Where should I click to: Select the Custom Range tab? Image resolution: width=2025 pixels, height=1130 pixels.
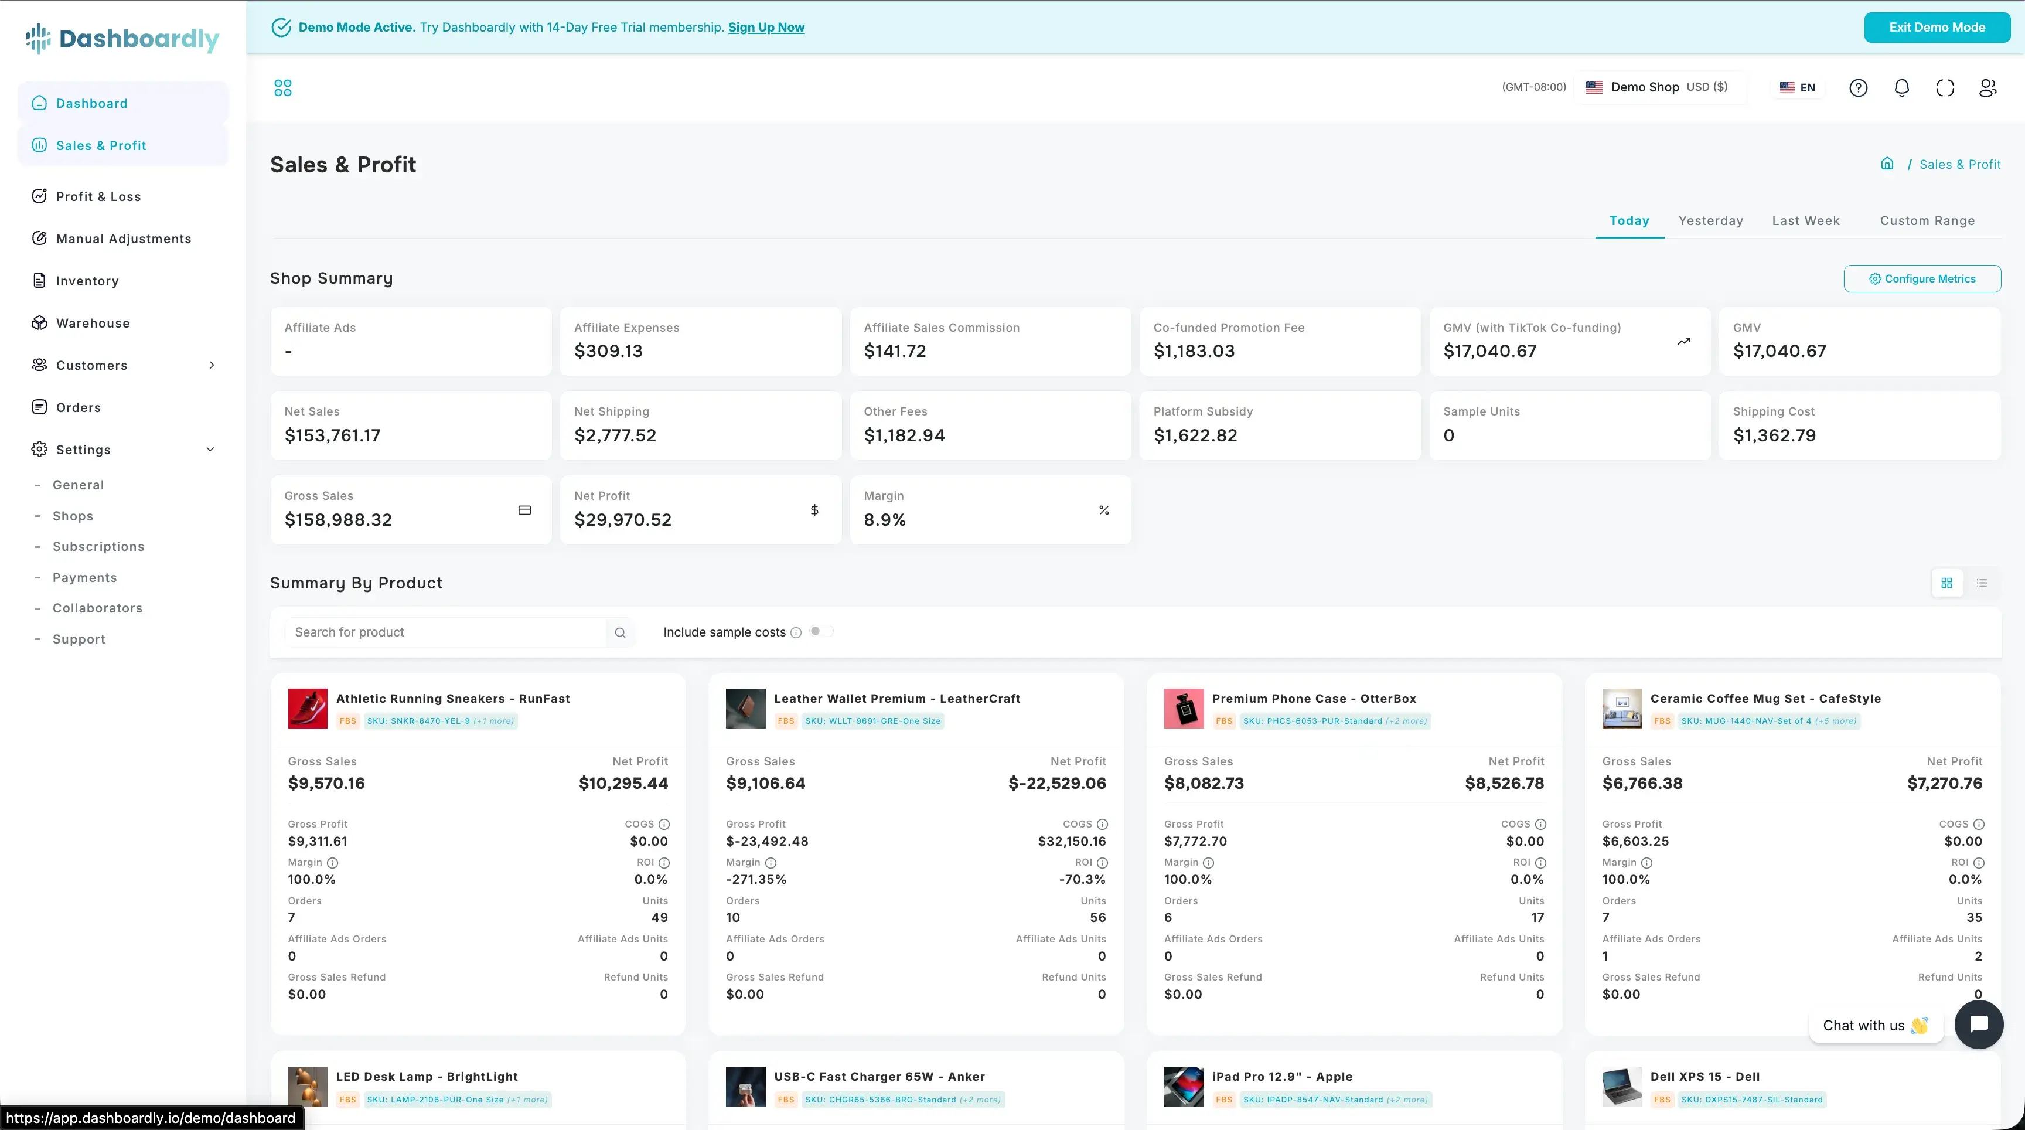(x=1927, y=221)
